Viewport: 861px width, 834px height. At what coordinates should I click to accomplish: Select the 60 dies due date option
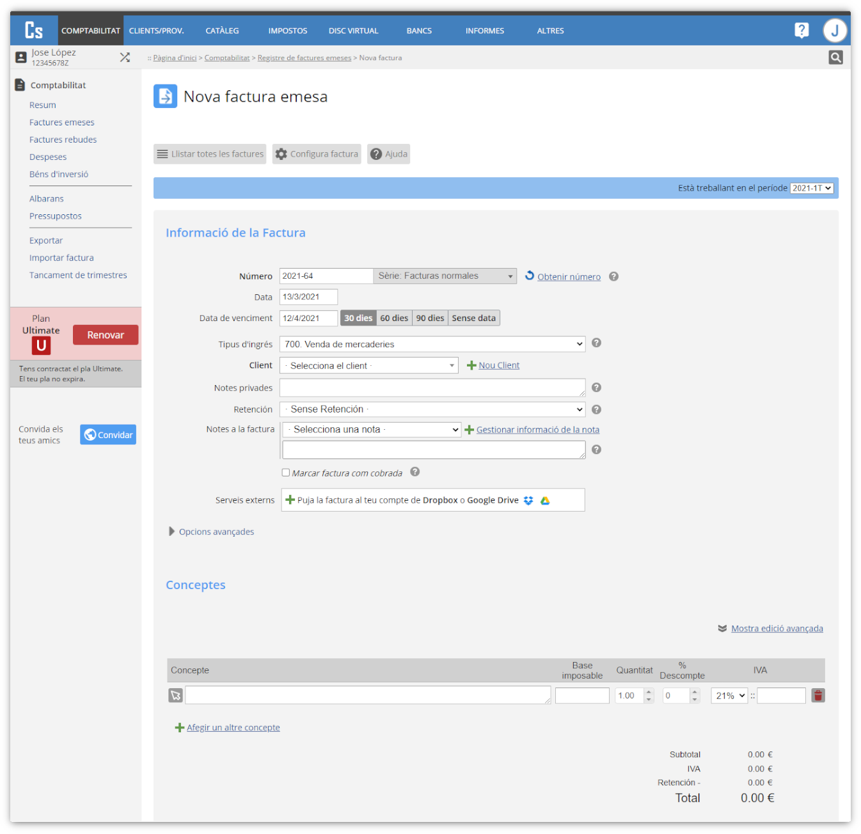click(394, 318)
